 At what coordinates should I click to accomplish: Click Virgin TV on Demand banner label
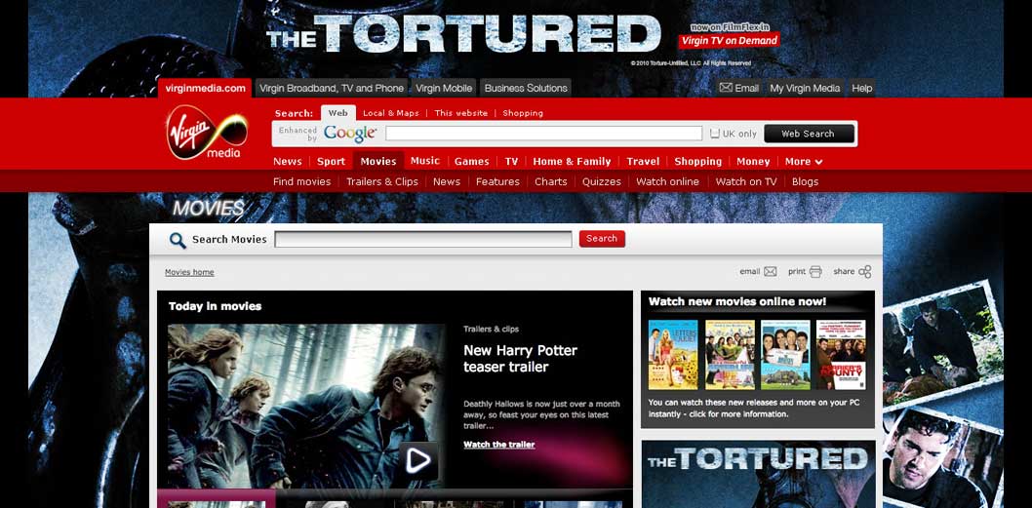coord(730,41)
